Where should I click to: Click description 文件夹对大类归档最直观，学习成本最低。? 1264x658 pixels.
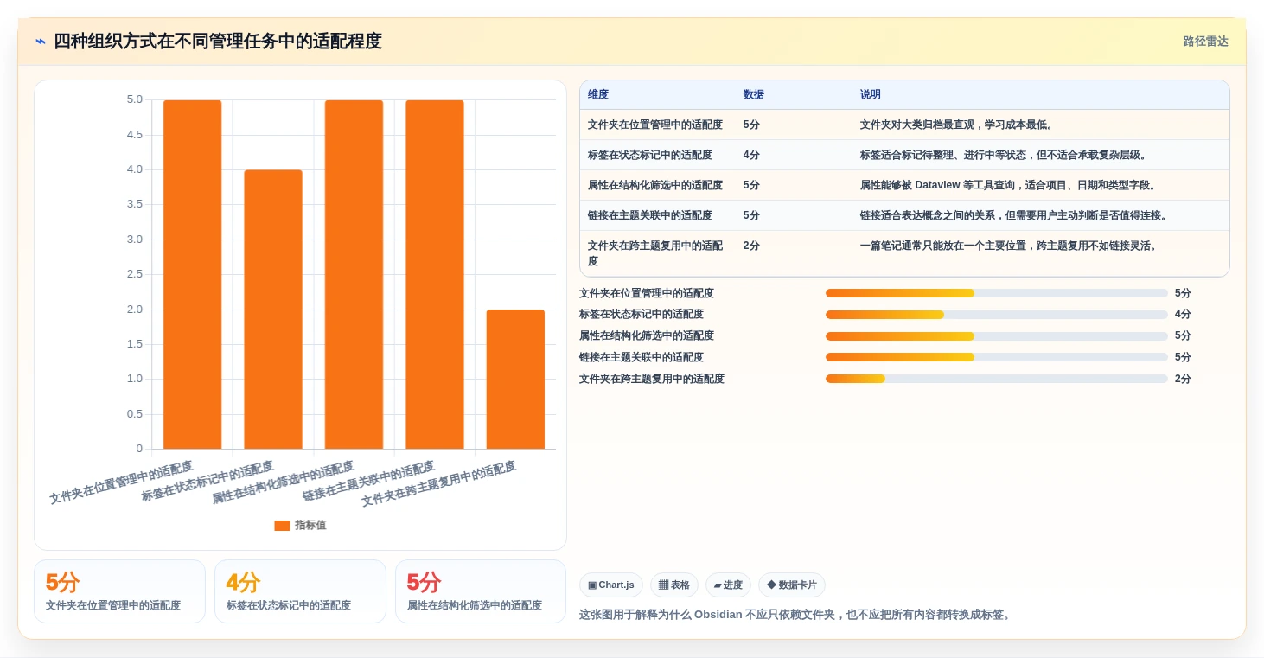(958, 125)
